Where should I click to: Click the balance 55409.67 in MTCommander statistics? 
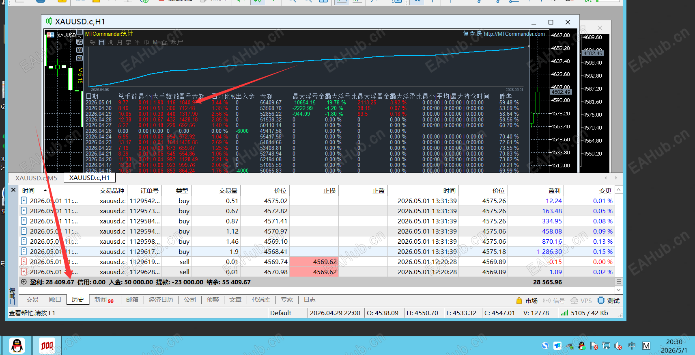coord(271,103)
